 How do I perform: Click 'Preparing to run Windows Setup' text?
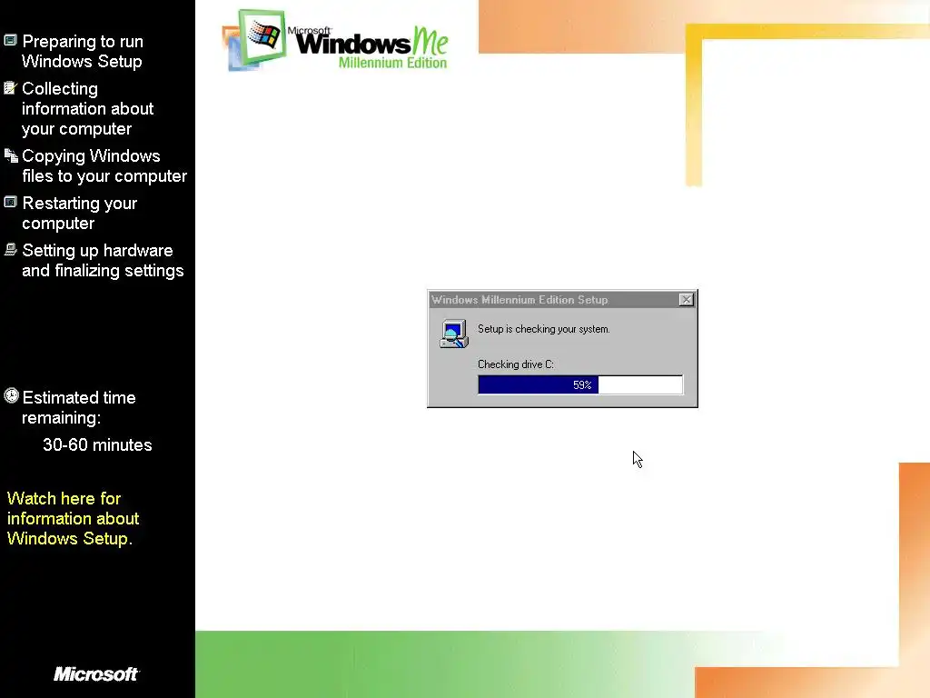tap(83, 51)
